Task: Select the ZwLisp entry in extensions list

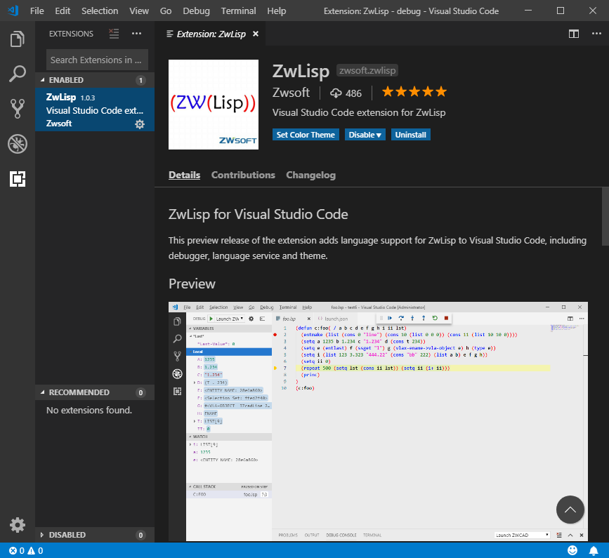Action: coord(95,109)
